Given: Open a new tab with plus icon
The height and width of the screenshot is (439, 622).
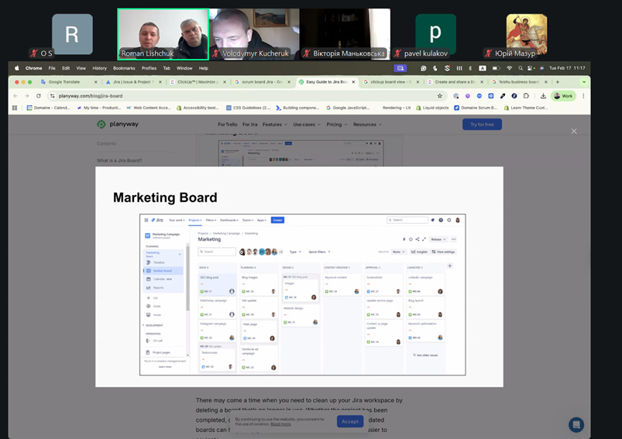Looking at the screenshot, I should pyautogui.click(x=556, y=82).
